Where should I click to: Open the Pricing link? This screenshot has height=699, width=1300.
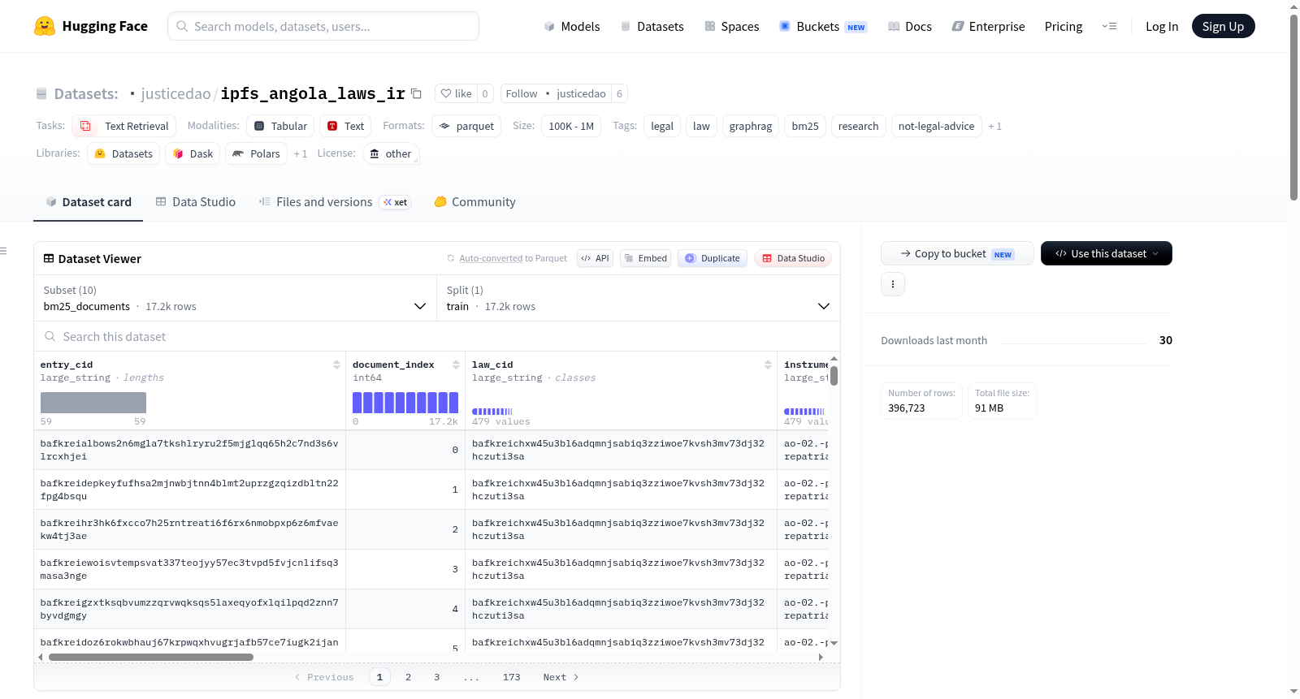[1064, 26]
